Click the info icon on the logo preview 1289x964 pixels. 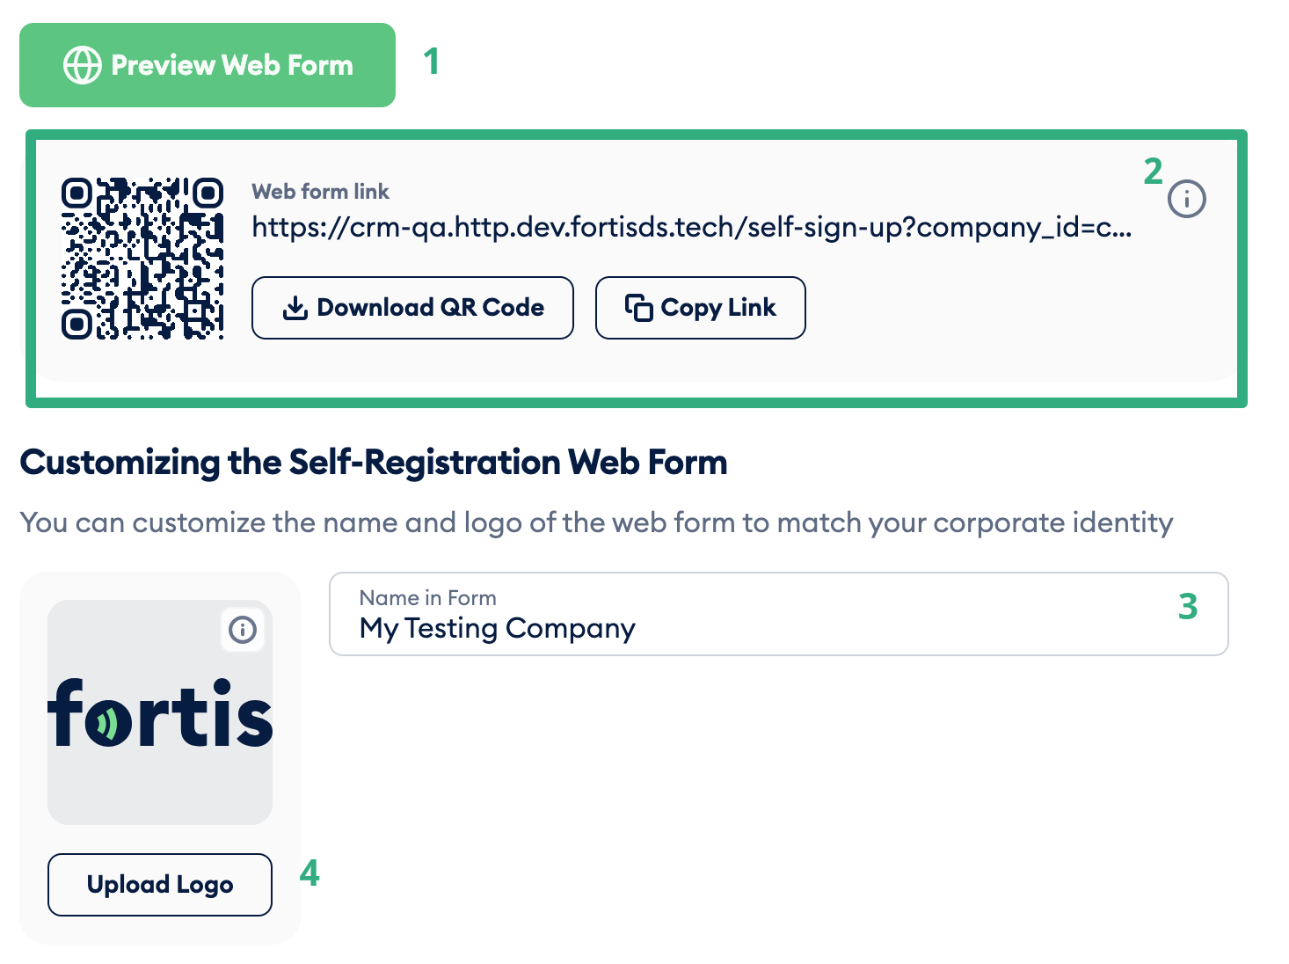tap(243, 630)
